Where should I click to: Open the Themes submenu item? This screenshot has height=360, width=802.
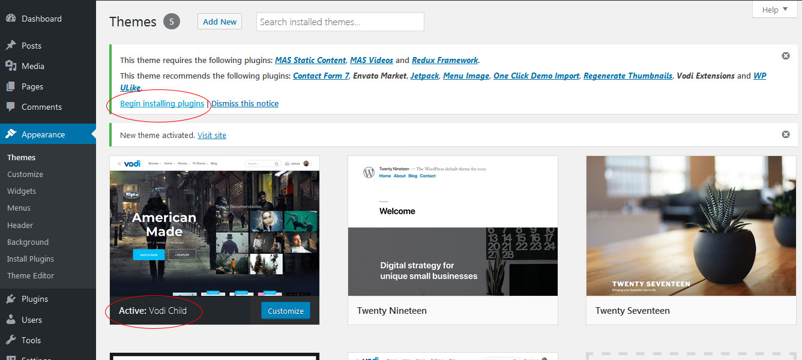(21, 157)
